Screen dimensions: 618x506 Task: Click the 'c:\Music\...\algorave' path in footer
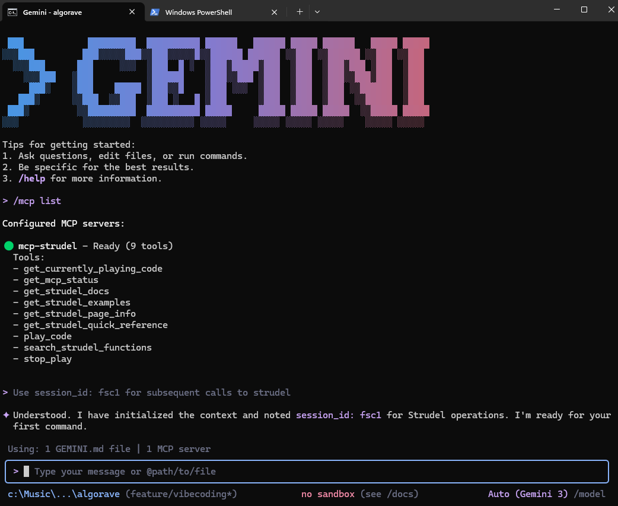point(63,494)
